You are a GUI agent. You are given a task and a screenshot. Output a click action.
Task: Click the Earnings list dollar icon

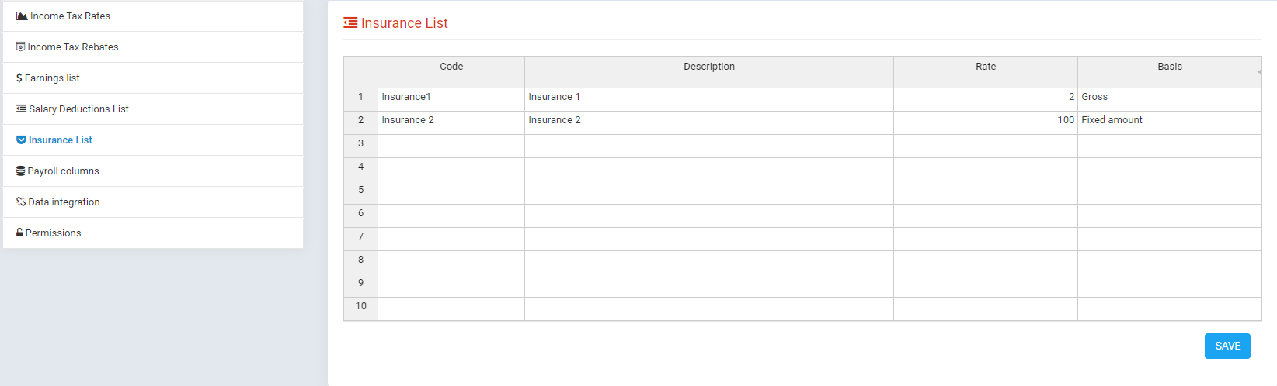(x=19, y=78)
